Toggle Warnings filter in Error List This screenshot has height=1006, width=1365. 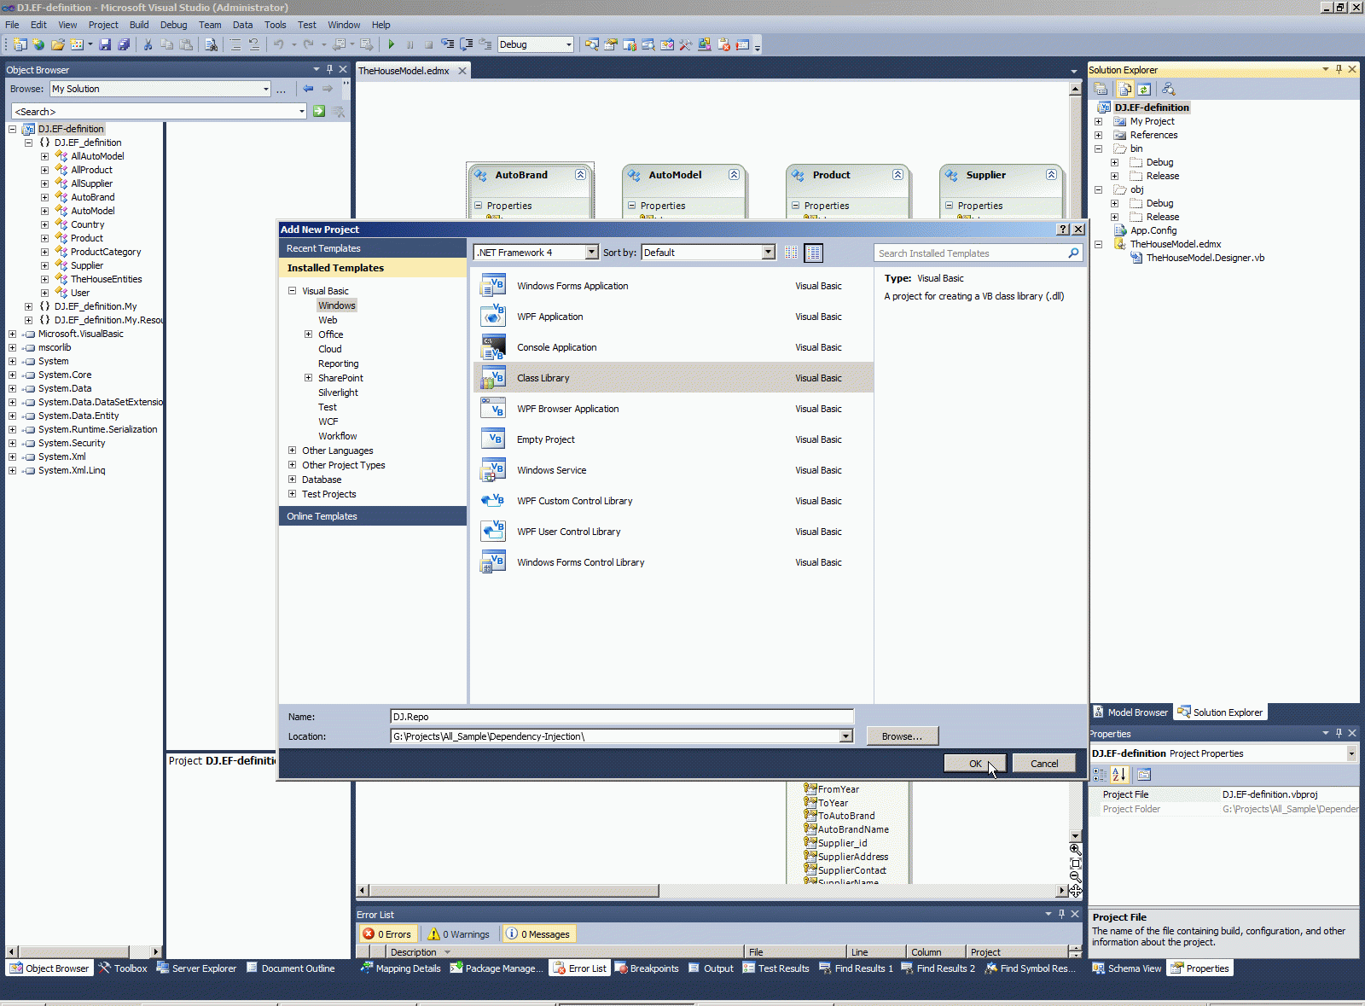tap(459, 934)
